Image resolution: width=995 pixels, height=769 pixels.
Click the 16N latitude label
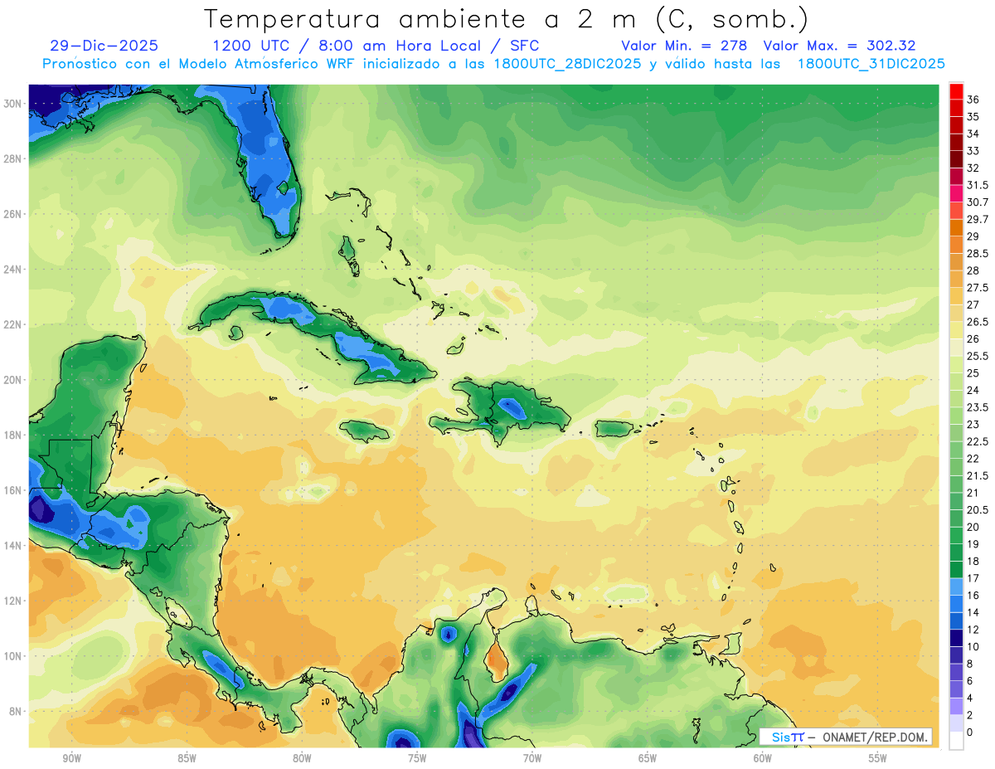click(13, 490)
